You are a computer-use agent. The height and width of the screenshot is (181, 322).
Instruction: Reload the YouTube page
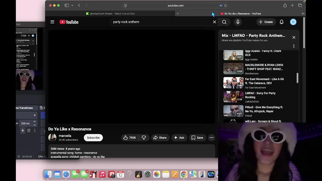click(225, 5)
